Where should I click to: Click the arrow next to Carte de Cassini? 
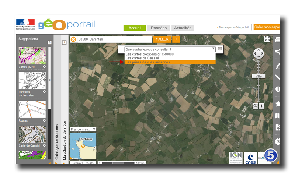point(44,145)
